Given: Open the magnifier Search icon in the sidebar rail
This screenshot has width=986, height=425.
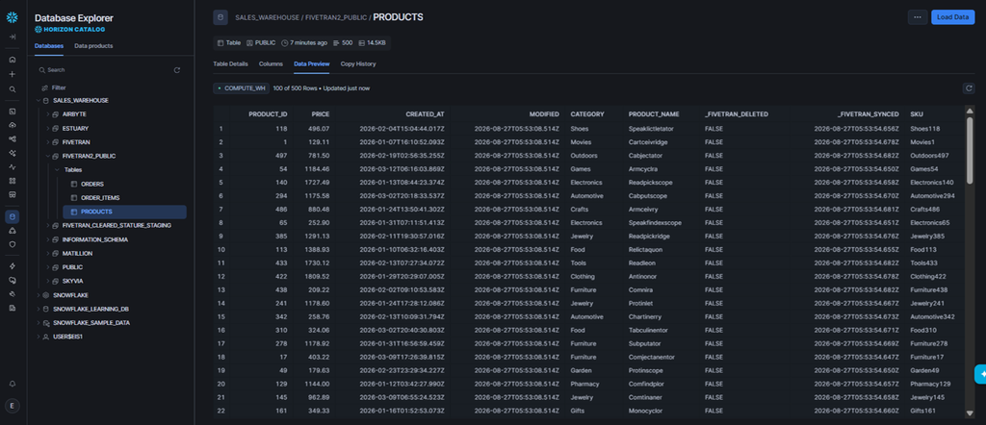Looking at the screenshot, I should click(12, 89).
